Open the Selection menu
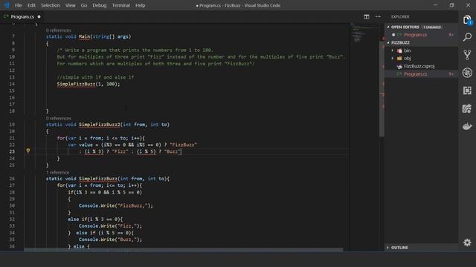The height and width of the screenshot is (267, 476). coord(51,5)
